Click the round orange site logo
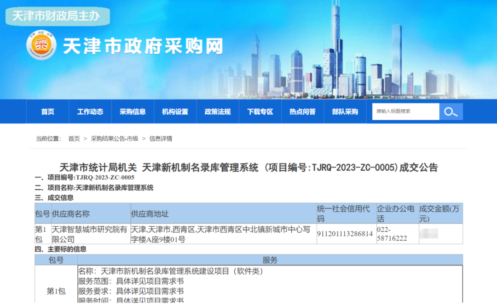This screenshot has height=304, width=497. coord(41,45)
